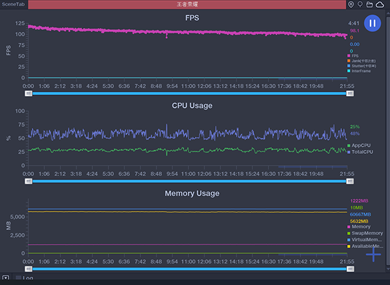Expand the bottom panel dropdown arrow
390x285 pixels.
[x=6, y=279]
